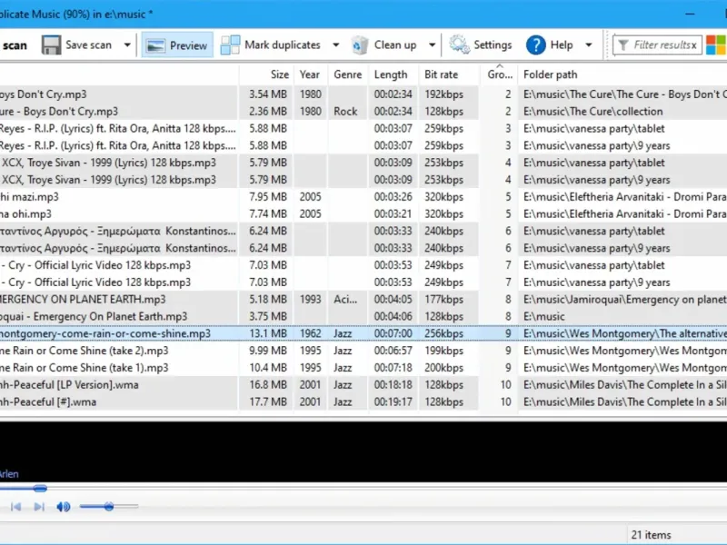Skip to next track in player
727x545 pixels.
coord(39,506)
